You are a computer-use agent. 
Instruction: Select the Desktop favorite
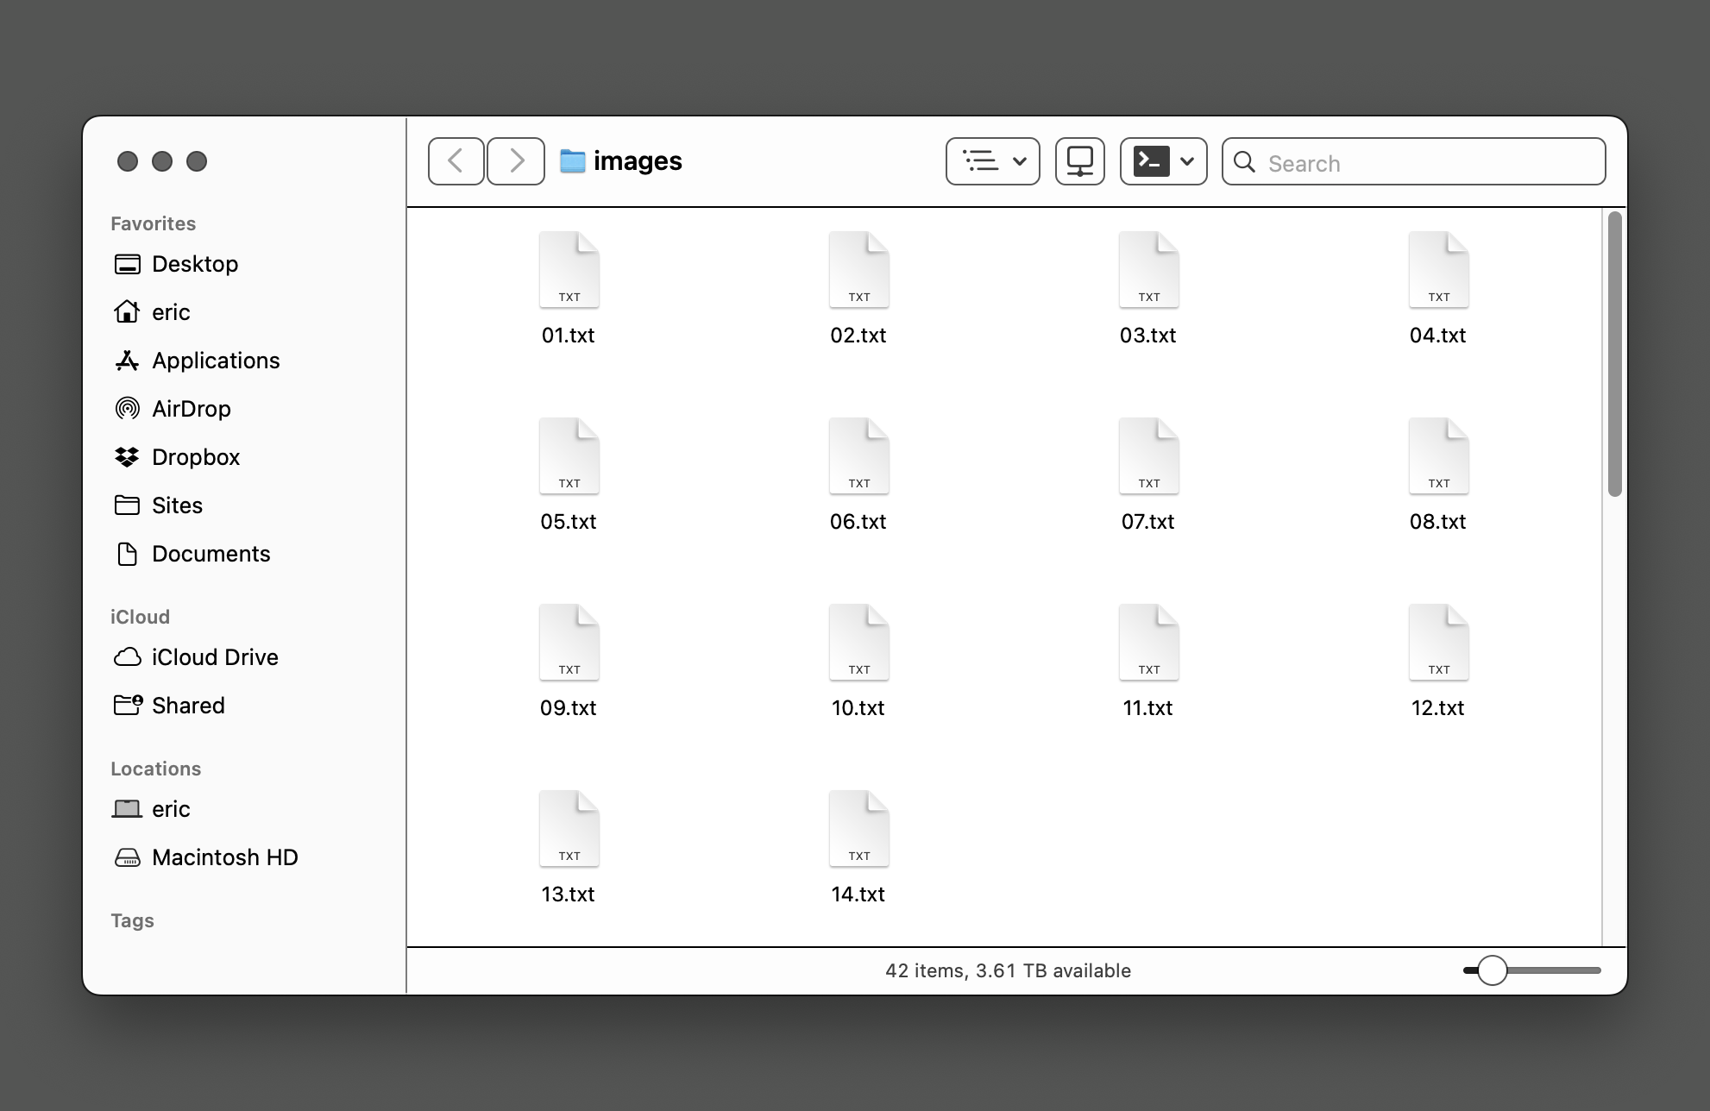click(x=196, y=264)
